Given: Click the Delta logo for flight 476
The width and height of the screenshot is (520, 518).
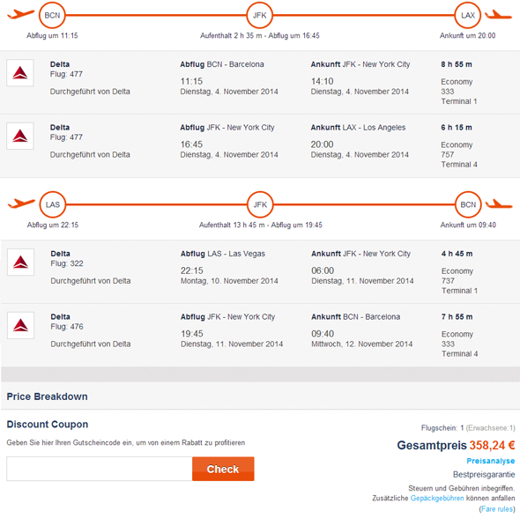Looking at the screenshot, I should tap(20, 325).
